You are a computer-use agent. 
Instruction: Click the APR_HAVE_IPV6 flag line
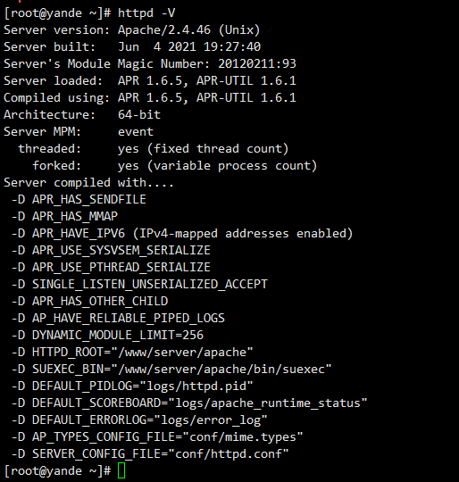click(182, 234)
